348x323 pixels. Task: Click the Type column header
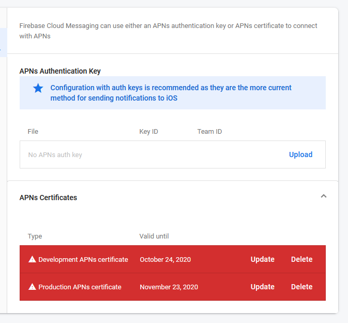click(35, 236)
